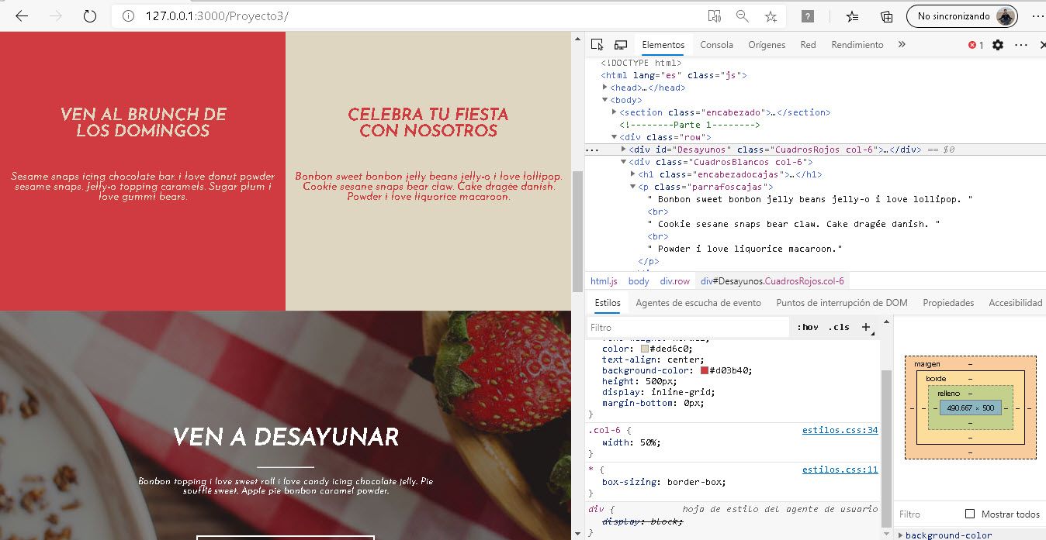Open DevTools settings gear
Viewport: 1046px width, 540px height.
click(998, 45)
